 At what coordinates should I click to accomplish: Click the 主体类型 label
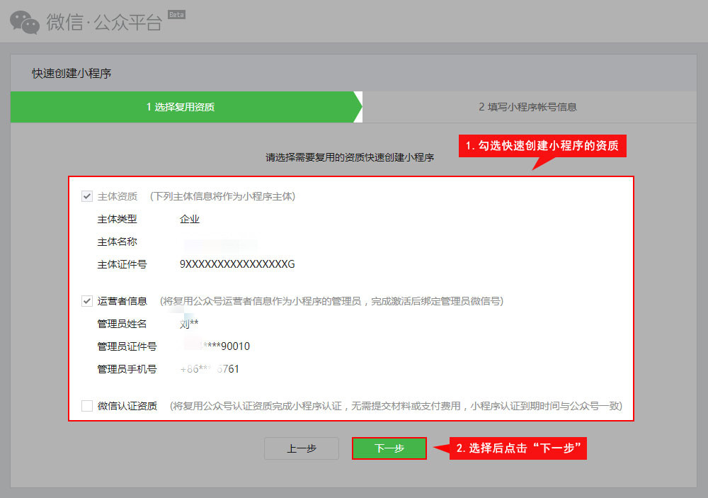point(117,219)
